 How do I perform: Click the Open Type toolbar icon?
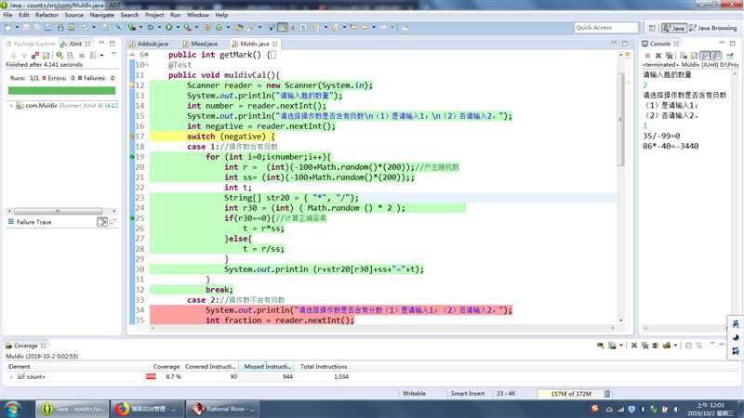tap(239, 27)
